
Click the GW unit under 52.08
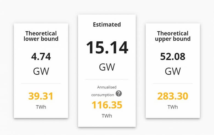(x=173, y=71)
